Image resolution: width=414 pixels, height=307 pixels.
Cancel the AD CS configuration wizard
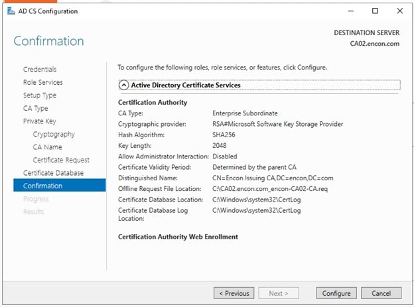(x=381, y=293)
